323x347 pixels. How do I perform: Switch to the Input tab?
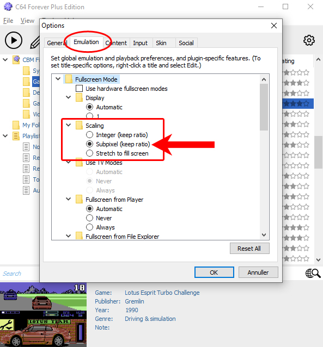(141, 43)
